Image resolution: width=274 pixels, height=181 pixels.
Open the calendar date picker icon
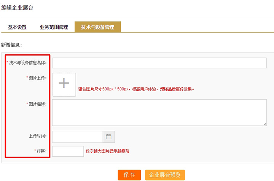[x=108, y=137]
